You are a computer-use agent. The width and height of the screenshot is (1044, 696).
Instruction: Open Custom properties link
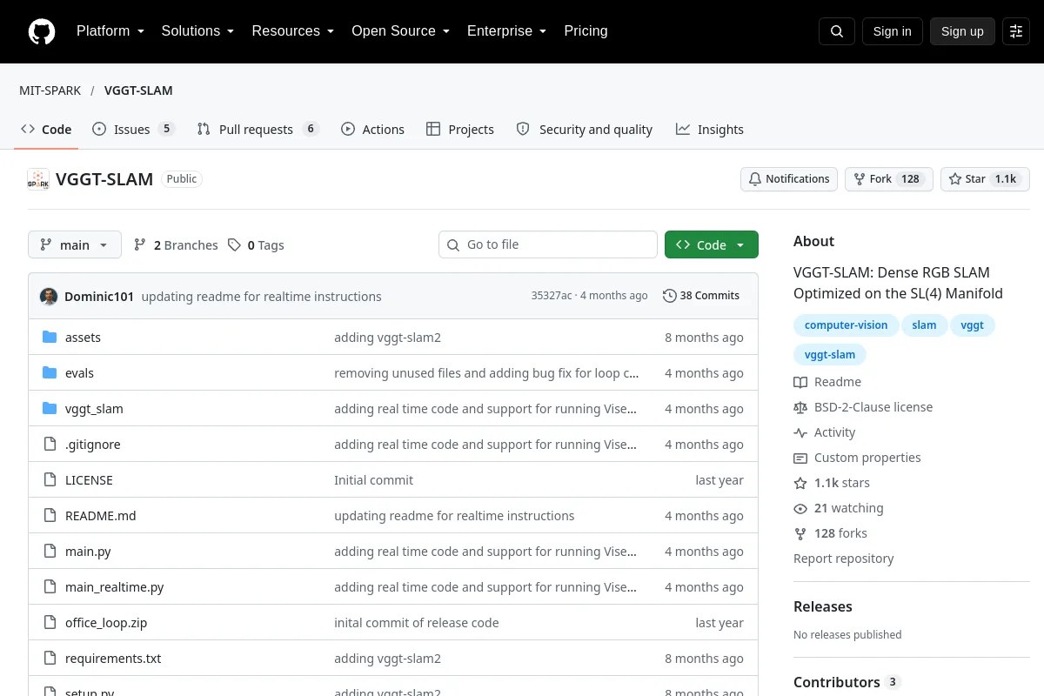click(x=857, y=458)
